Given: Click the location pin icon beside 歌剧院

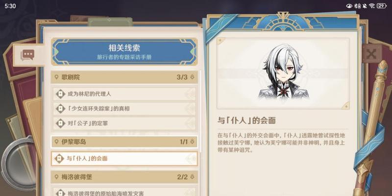Looking at the screenshot, I should coord(56,77).
